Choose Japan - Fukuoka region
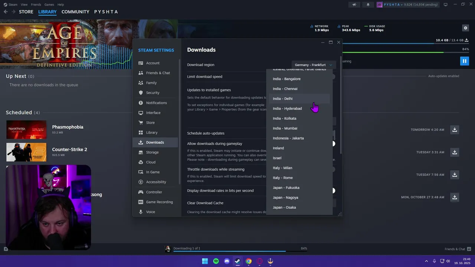Image resolution: width=475 pixels, height=267 pixels. pos(299,188)
